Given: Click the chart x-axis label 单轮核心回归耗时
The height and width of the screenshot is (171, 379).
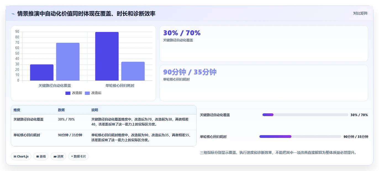Looking at the screenshot, I should pos(120,86).
